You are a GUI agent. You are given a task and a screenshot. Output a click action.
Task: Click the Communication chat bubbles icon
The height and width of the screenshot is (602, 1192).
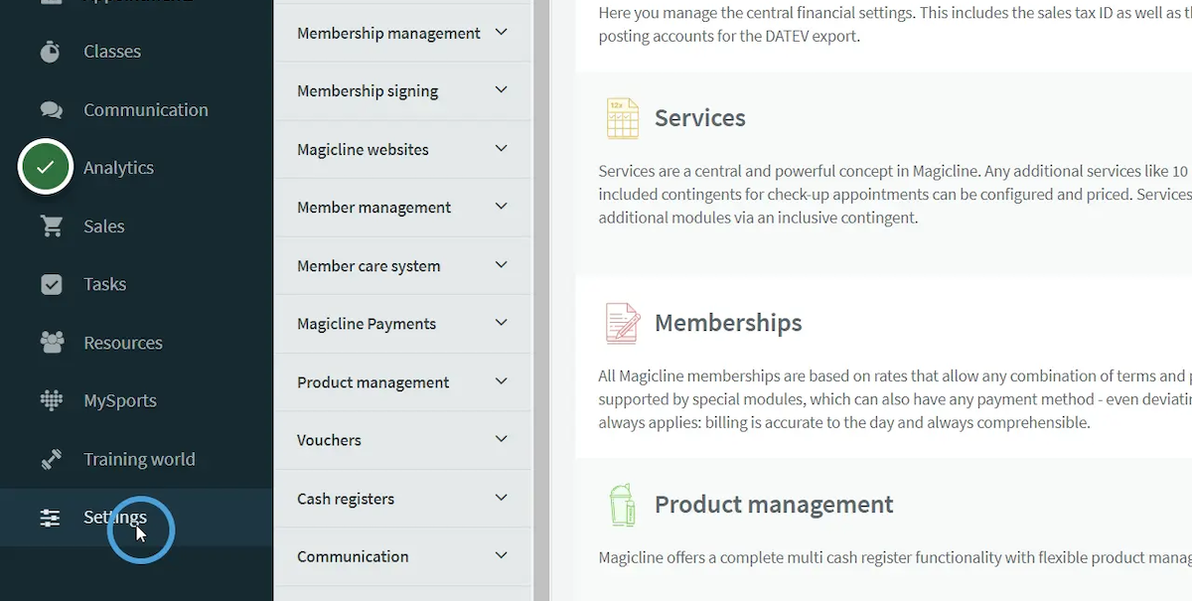pos(51,110)
